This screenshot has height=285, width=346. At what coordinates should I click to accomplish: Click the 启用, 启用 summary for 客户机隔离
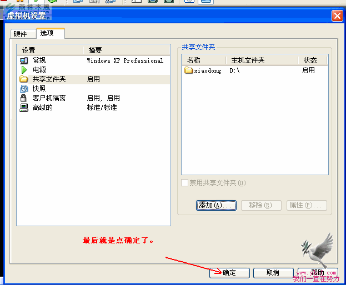click(x=103, y=98)
